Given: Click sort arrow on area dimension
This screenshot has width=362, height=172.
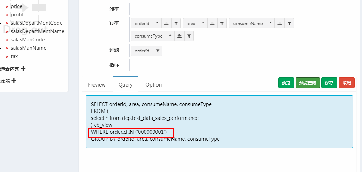Looking at the screenshot, I should 203,23.
